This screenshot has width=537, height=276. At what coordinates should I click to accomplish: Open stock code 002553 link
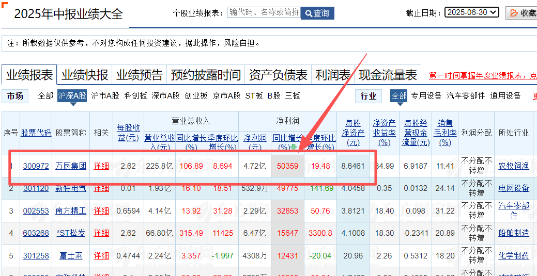point(36,211)
